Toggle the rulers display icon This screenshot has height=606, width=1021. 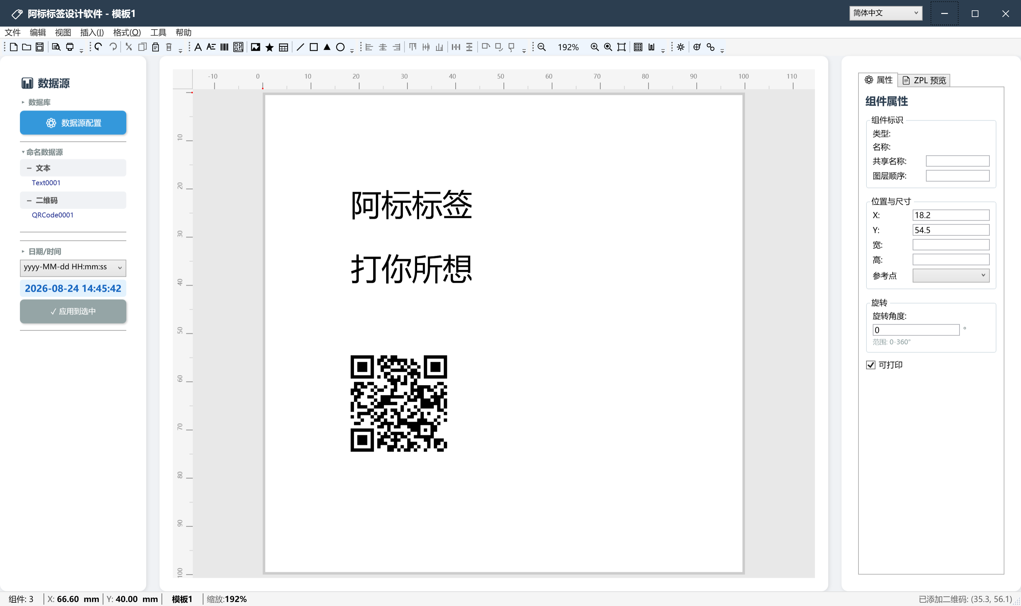pyautogui.click(x=651, y=47)
